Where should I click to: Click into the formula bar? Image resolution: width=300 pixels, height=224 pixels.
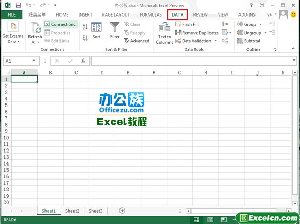coord(191,61)
